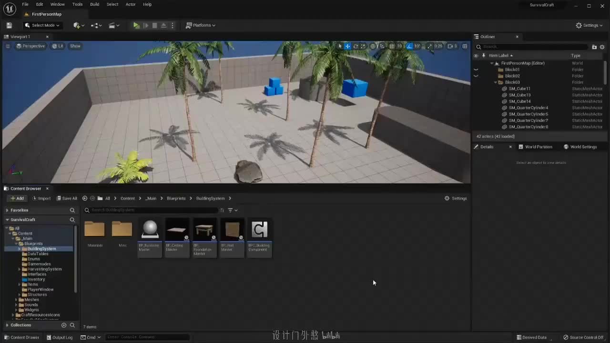Open the File menu

[x=25, y=4]
